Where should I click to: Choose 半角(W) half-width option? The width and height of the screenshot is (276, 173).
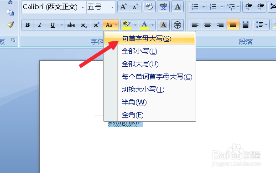[150, 102]
